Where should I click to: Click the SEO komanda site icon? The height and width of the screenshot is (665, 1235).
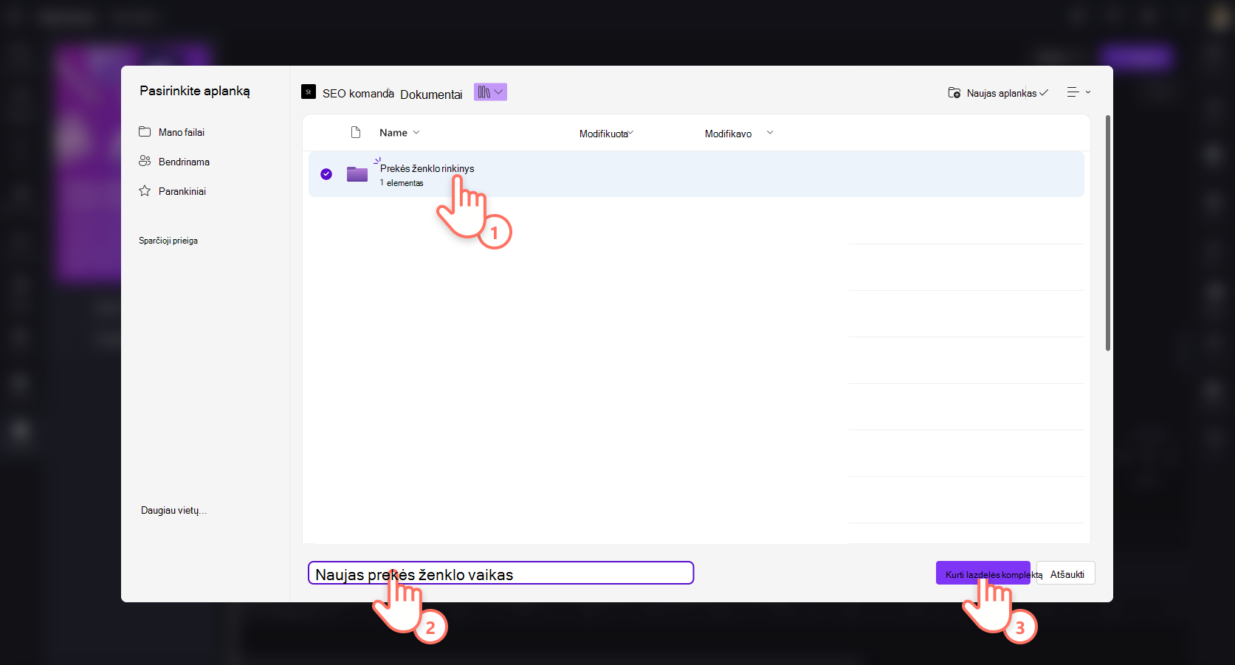pyautogui.click(x=309, y=92)
